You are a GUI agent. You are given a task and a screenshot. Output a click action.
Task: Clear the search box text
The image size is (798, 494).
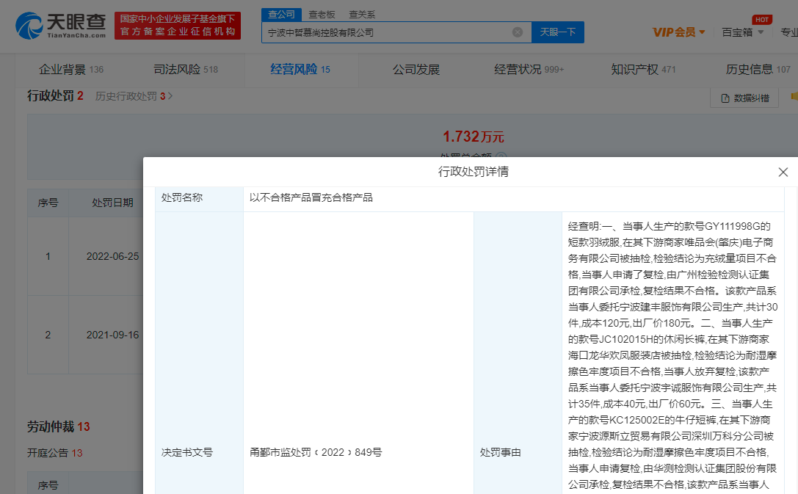[x=518, y=32]
